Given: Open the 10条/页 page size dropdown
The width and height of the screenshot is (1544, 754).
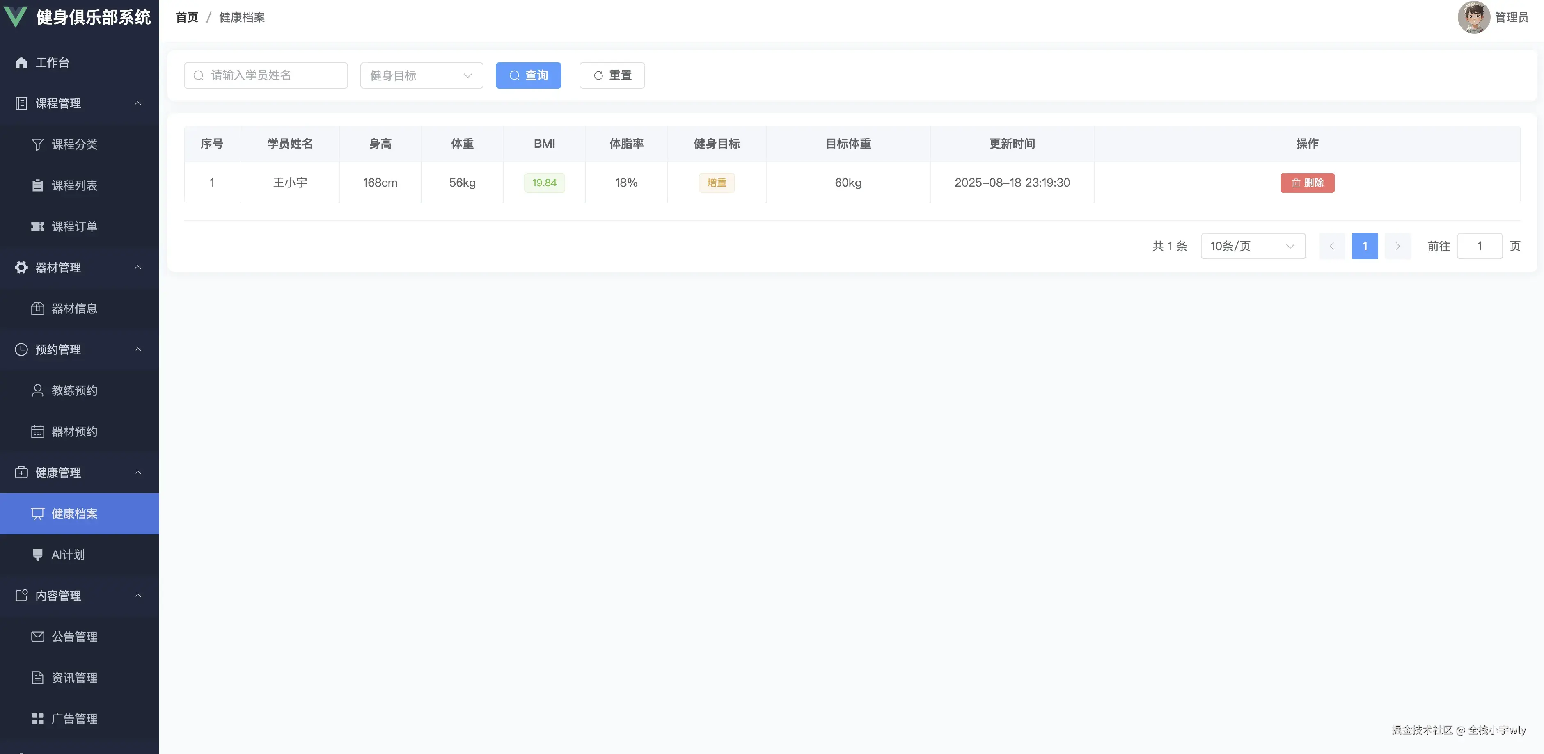Looking at the screenshot, I should [1252, 246].
